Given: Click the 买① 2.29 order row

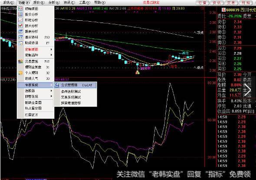Looking at the screenshot, I should [x=236, y=48].
